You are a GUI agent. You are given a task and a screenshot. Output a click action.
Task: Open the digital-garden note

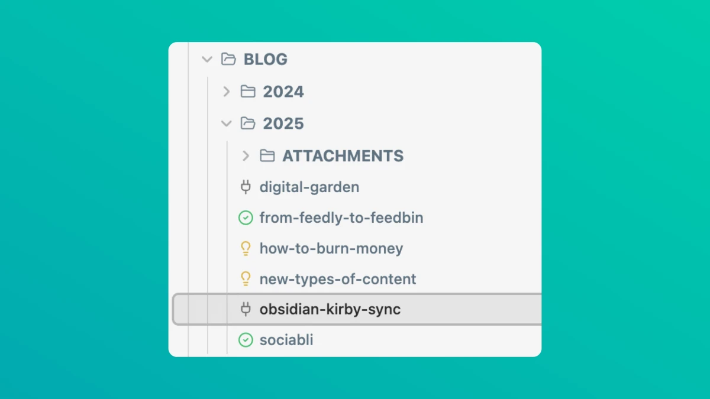click(x=309, y=187)
